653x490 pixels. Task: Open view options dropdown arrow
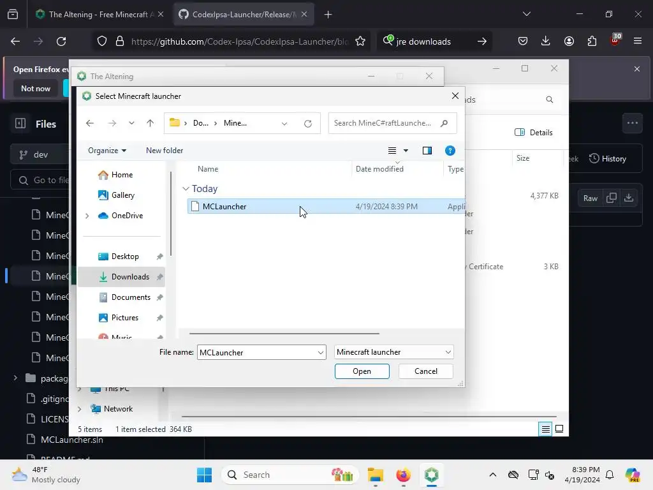coord(406,151)
